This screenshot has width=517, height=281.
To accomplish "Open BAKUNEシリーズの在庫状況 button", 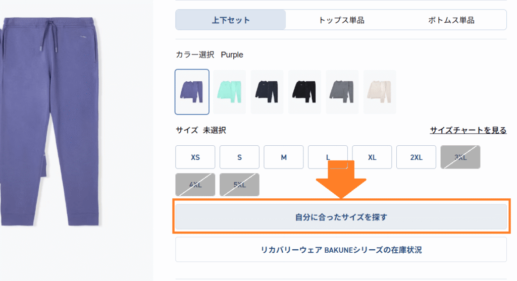I will click(x=341, y=250).
